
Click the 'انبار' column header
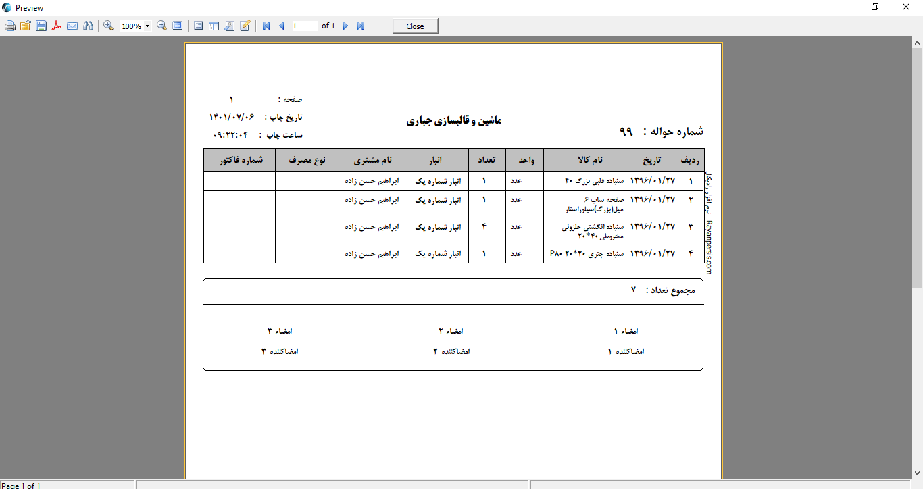pos(436,160)
